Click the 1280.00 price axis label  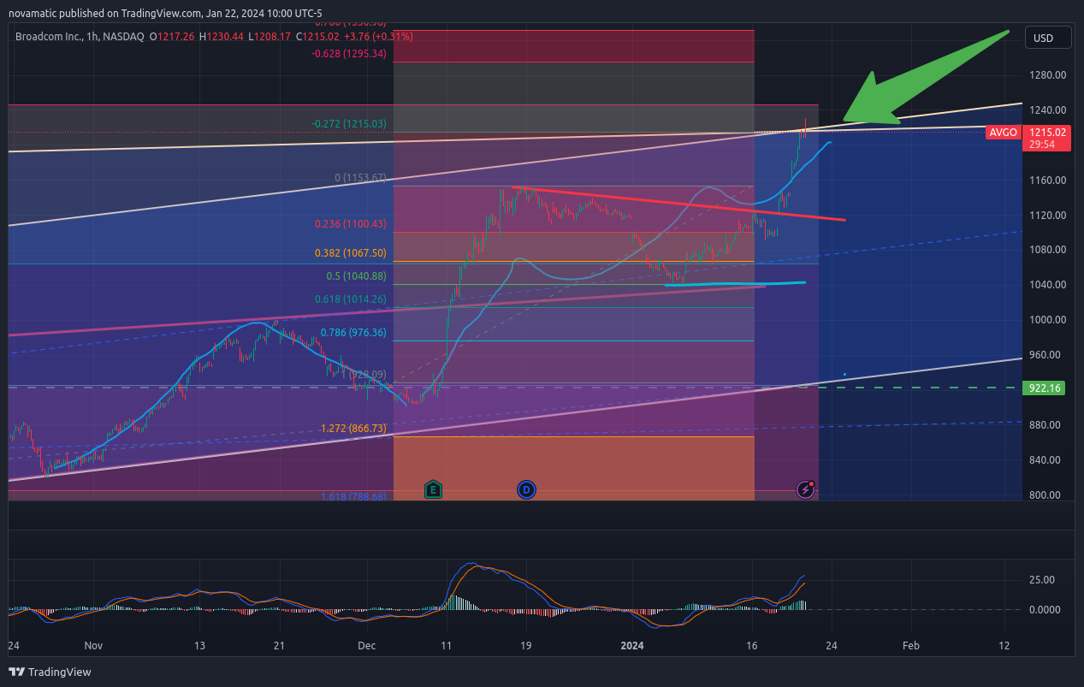(1048, 75)
